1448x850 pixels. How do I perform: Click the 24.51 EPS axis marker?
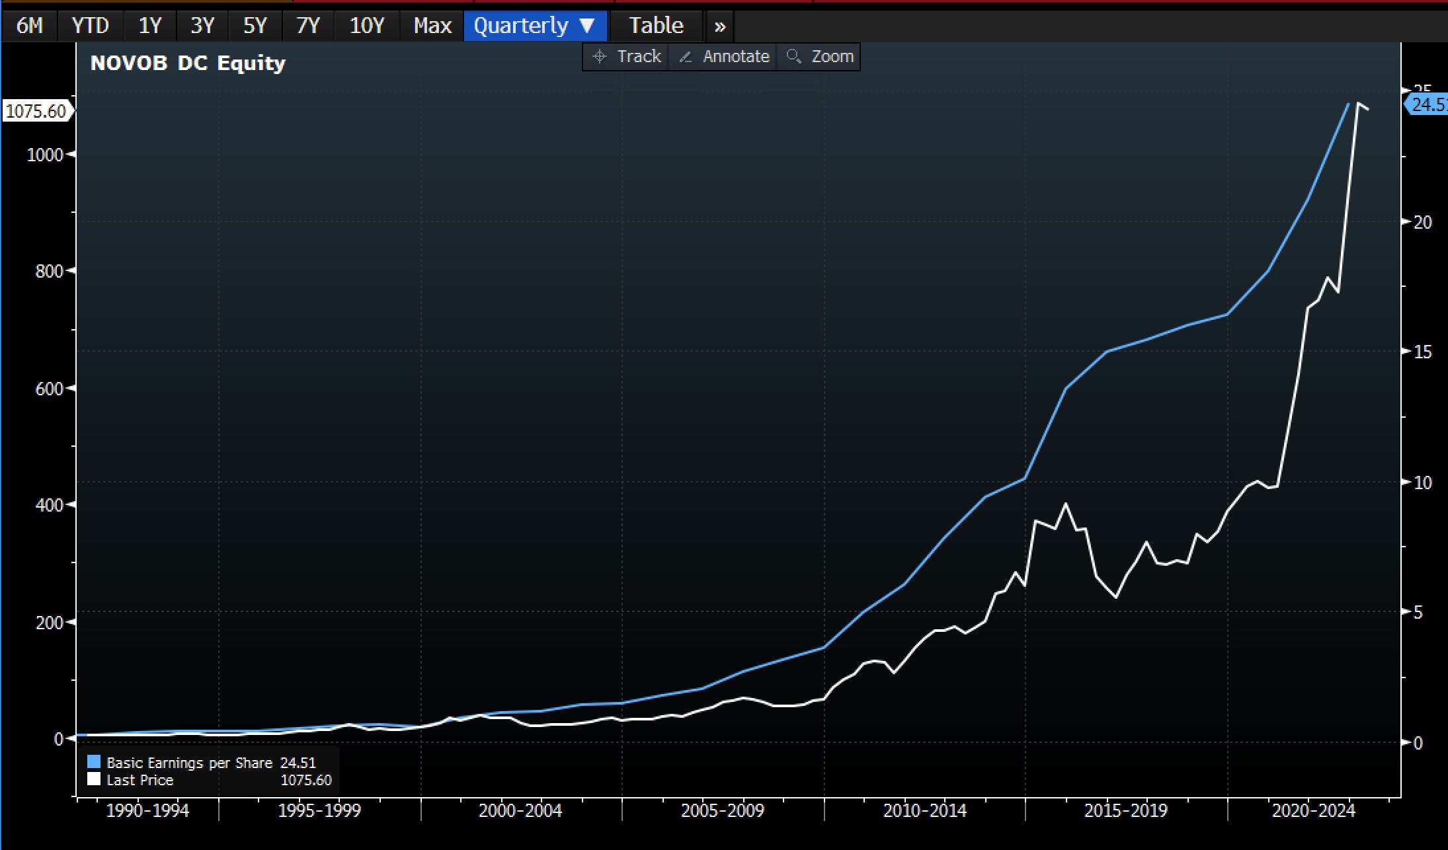(1428, 104)
